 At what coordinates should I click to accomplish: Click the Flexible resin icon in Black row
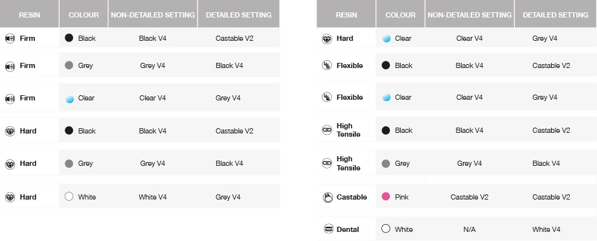click(327, 65)
